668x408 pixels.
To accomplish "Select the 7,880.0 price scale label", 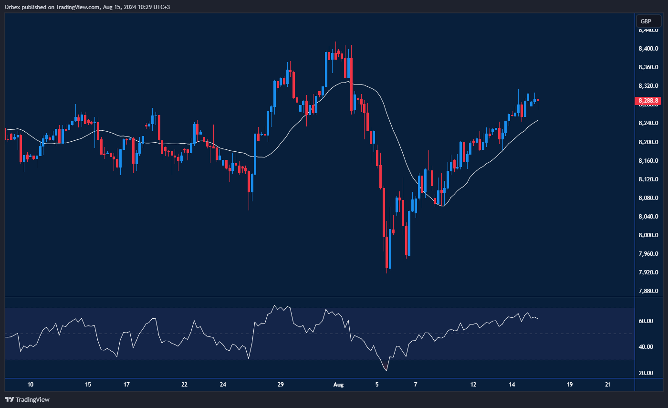I will pyautogui.click(x=648, y=291).
